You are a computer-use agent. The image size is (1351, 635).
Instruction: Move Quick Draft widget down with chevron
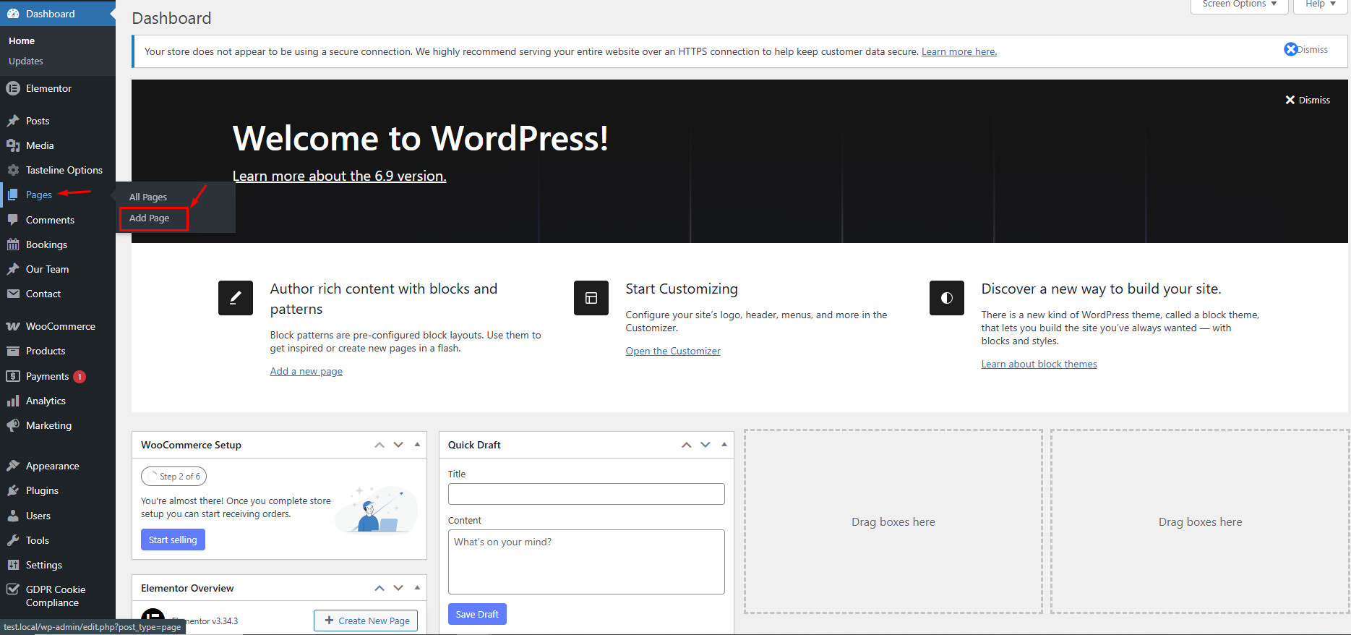pyautogui.click(x=705, y=445)
